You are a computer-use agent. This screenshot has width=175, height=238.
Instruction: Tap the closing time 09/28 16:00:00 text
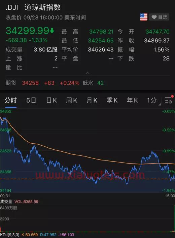[43, 17]
